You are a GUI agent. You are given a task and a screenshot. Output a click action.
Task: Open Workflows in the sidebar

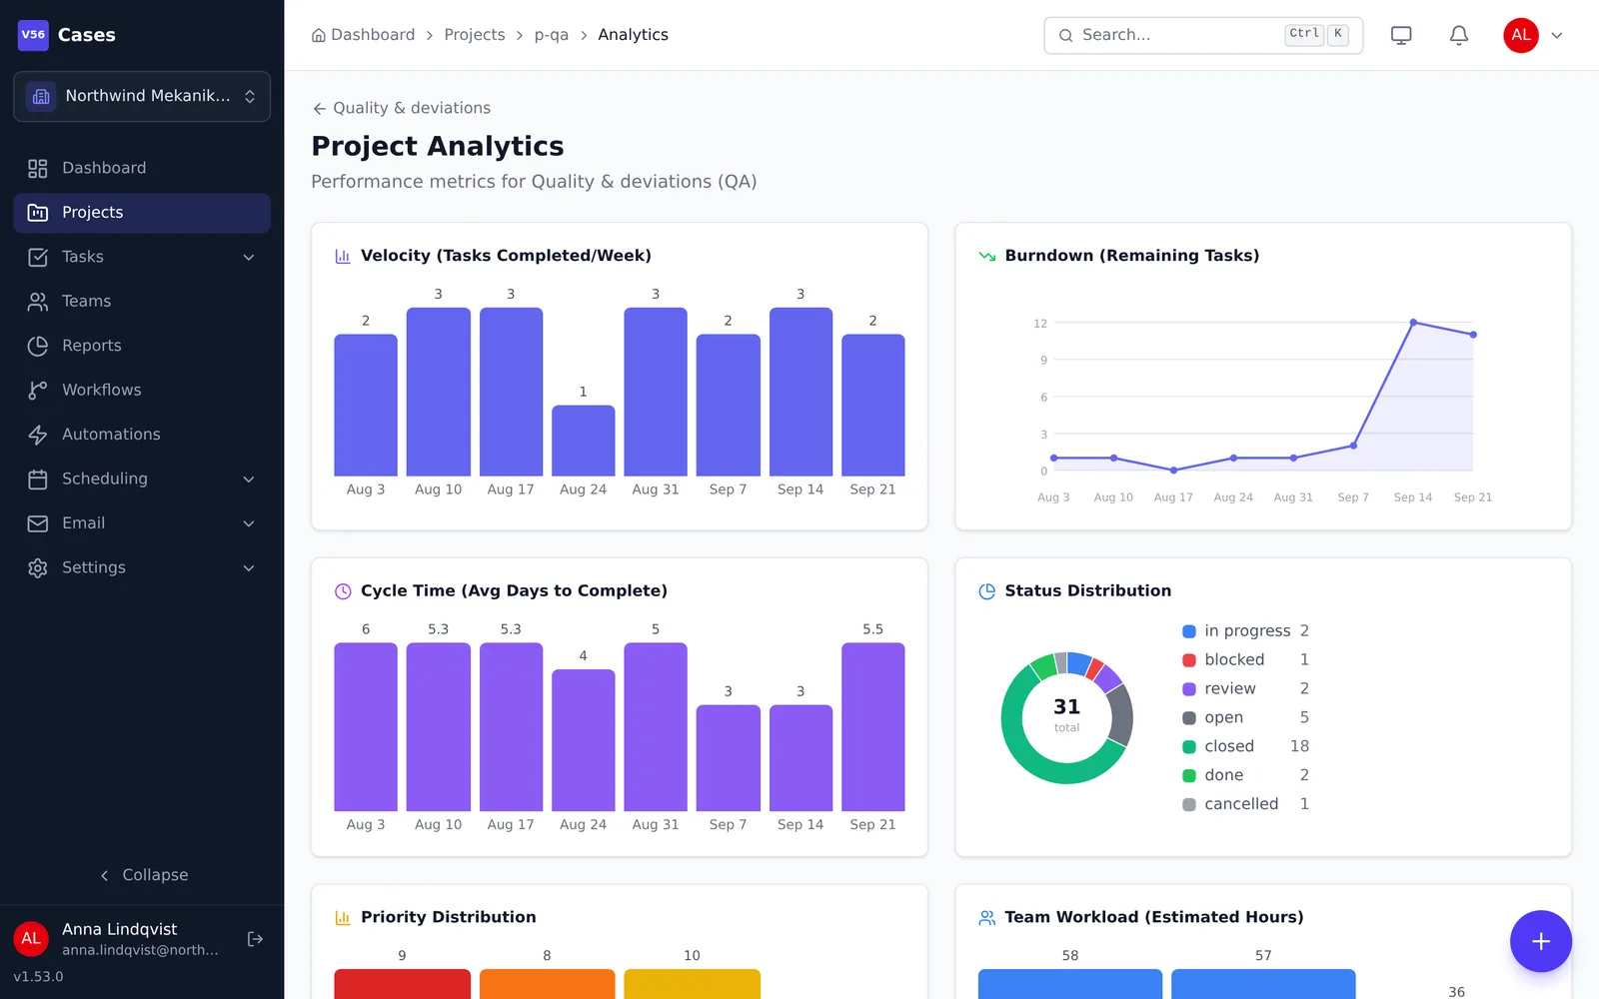tap(142, 390)
